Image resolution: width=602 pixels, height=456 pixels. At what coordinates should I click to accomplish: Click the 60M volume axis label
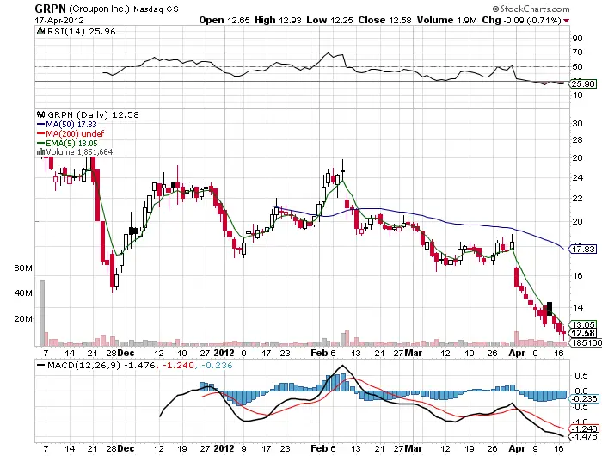click(23, 268)
